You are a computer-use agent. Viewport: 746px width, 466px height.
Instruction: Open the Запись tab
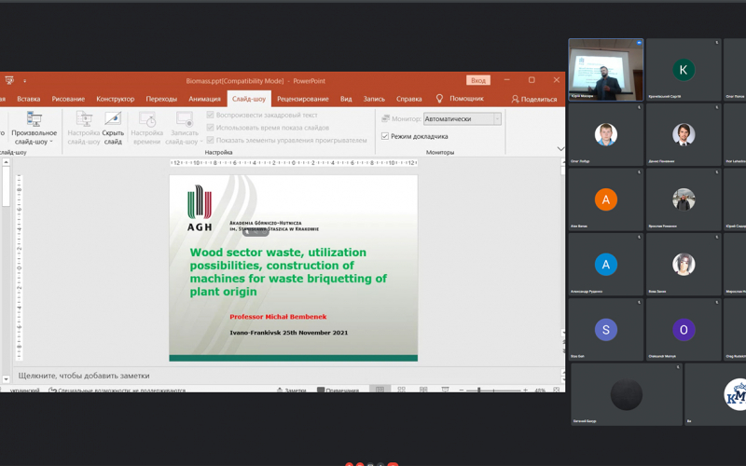pos(374,99)
